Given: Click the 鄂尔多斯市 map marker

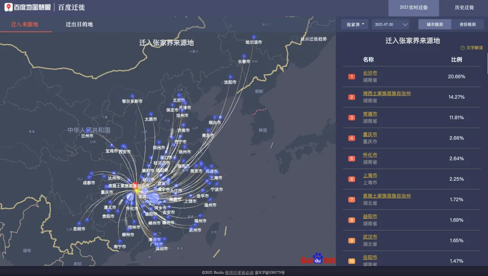Looking at the screenshot, I should click(x=132, y=96).
